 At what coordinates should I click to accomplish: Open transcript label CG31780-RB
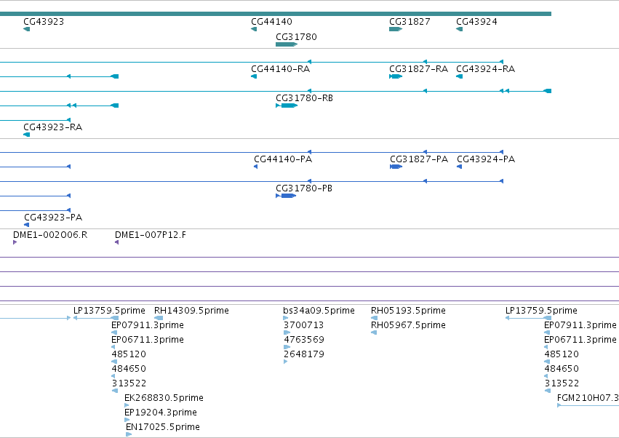coord(304,98)
